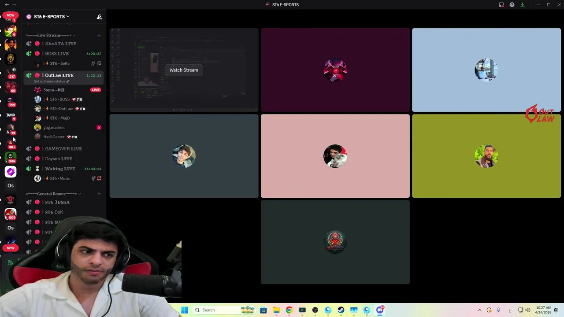Click the Watch Stream button
Screen dimensions: 564x317
pos(184,70)
